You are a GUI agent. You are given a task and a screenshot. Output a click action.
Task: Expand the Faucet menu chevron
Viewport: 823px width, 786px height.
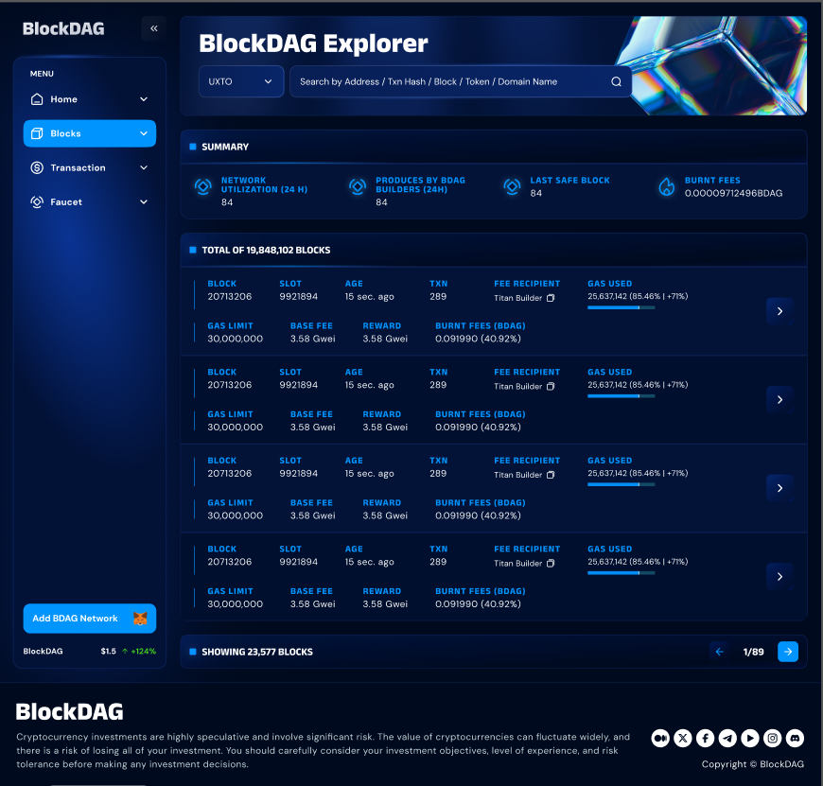[x=144, y=202]
